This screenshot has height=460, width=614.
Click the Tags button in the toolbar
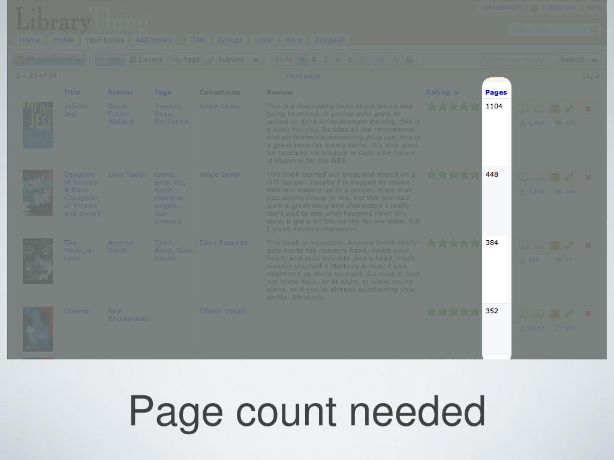click(187, 60)
